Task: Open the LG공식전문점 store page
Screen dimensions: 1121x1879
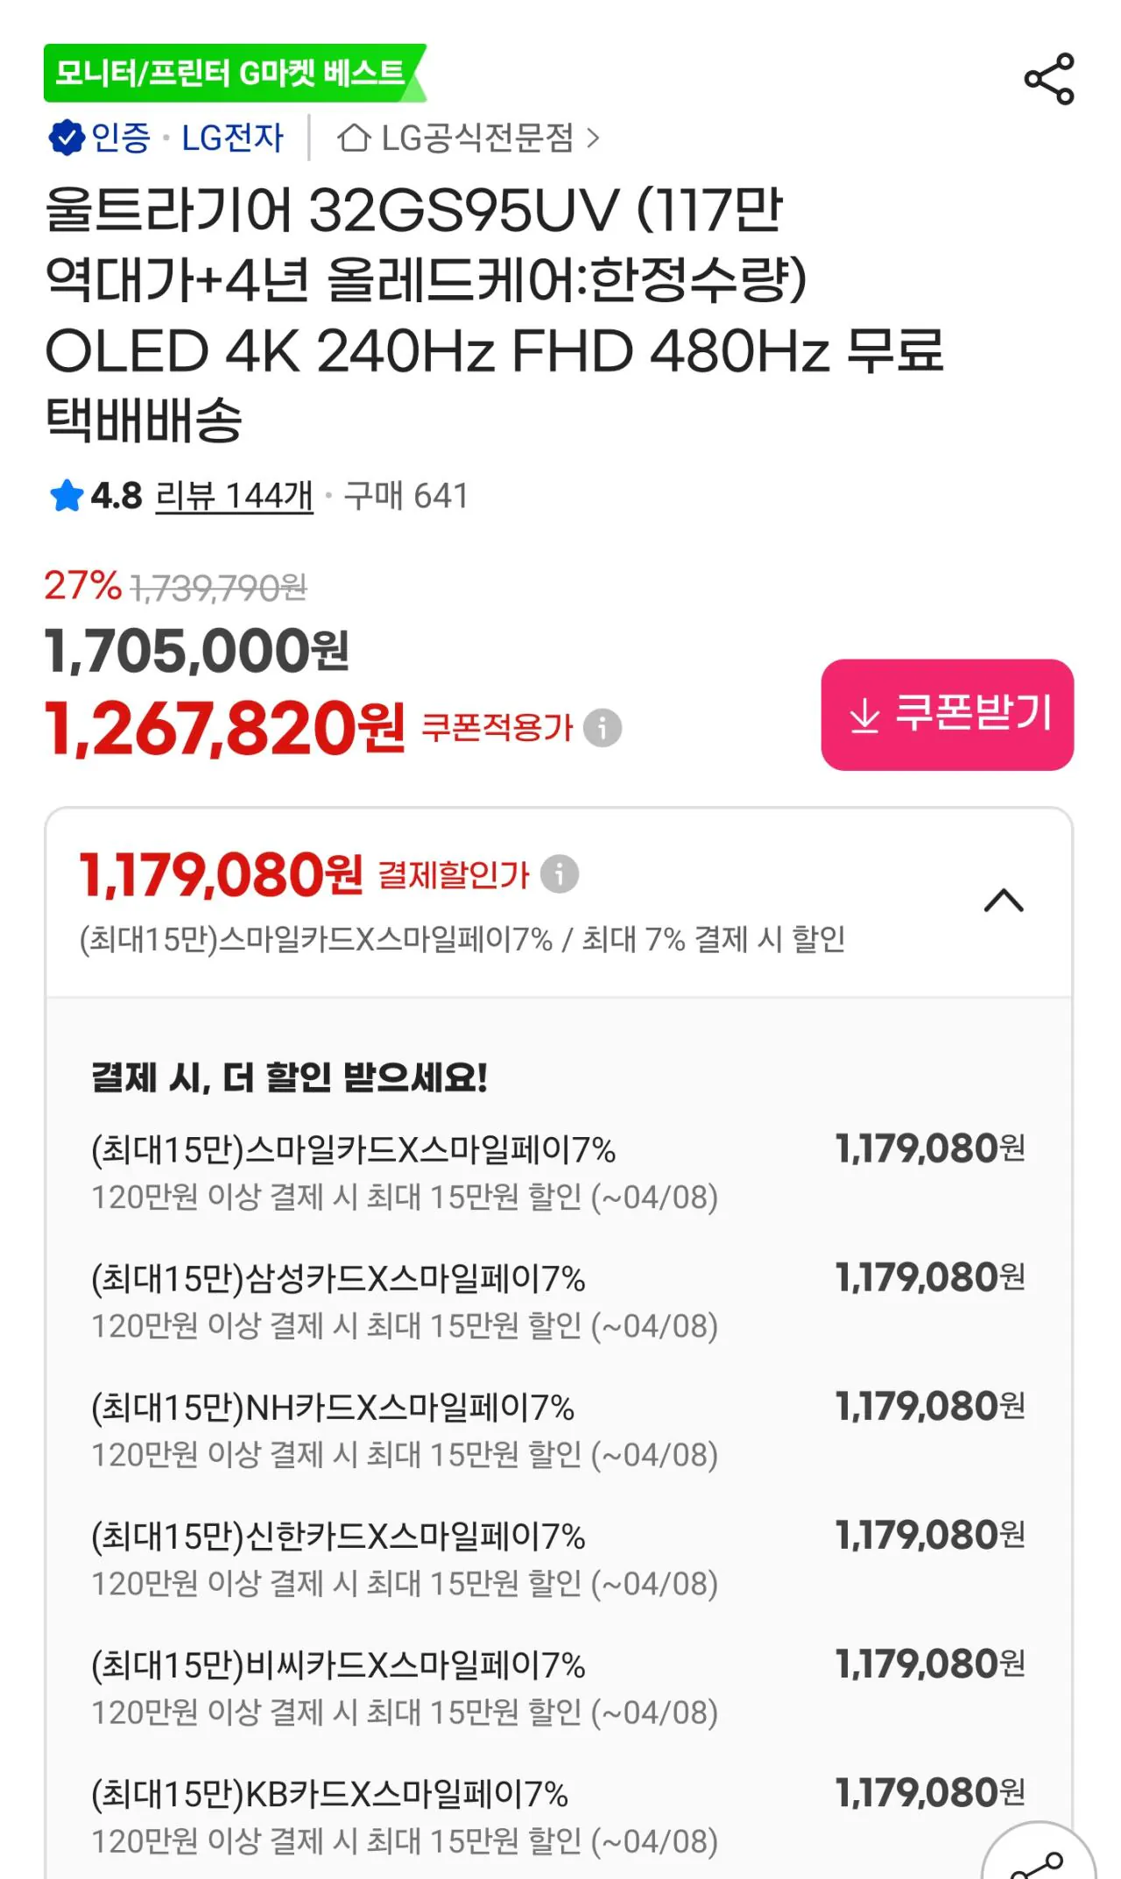Action: 477,138
